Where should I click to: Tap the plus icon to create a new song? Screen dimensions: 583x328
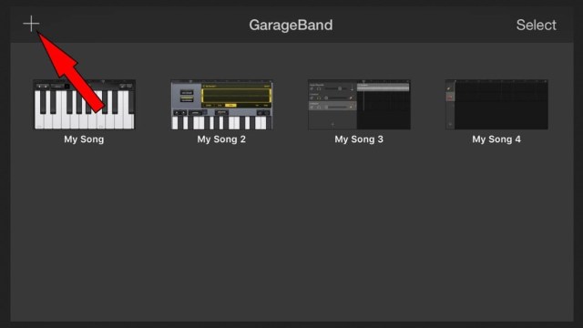(x=31, y=24)
